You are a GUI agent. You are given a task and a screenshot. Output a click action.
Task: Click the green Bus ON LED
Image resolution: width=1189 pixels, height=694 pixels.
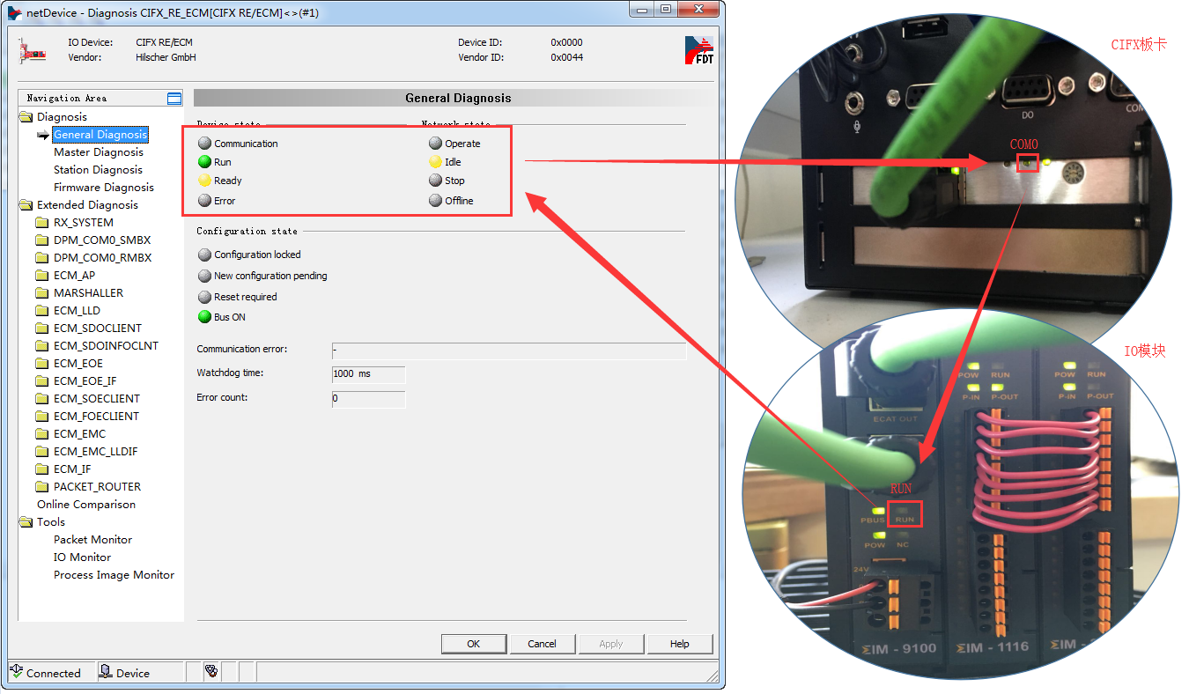[204, 317]
